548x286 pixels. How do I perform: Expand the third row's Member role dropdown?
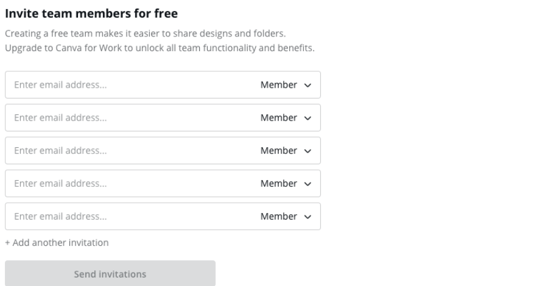(285, 151)
